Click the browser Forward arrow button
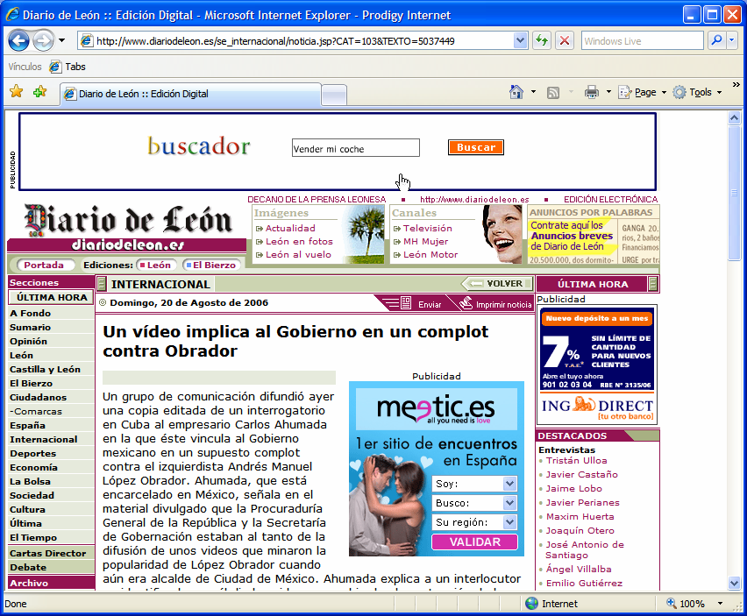 [43, 41]
